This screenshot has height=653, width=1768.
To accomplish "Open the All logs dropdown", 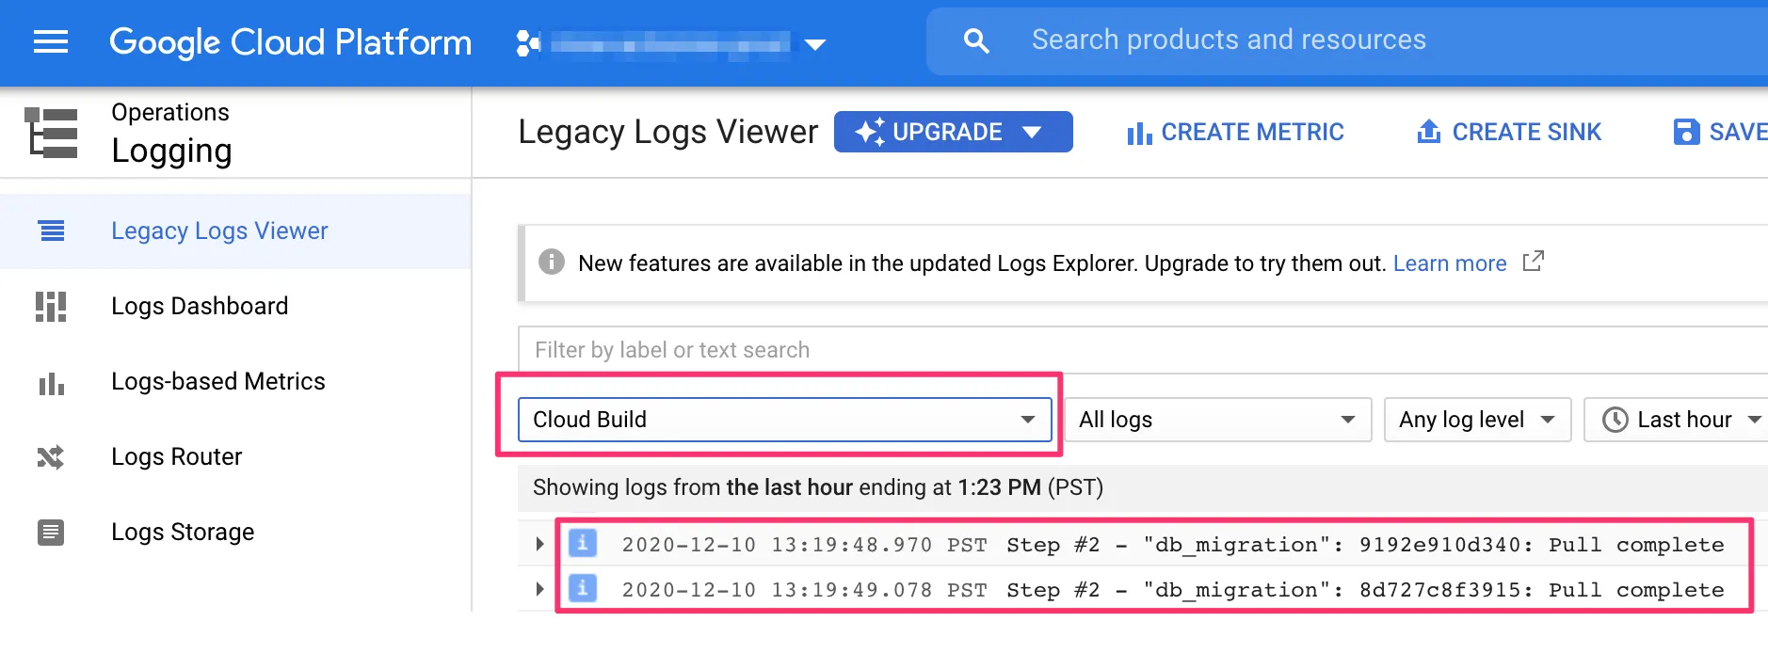I will coord(1217,420).
